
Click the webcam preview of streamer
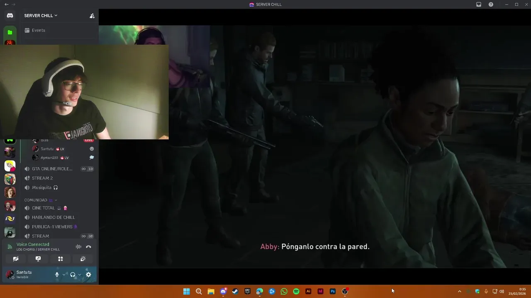(x=84, y=92)
